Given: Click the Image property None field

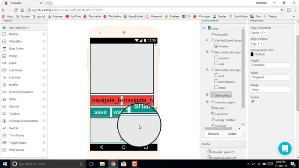Looking at the screenshot, I should coord(270,90).
